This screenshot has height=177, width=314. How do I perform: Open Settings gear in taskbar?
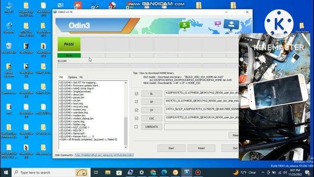[x=142, y=173]
